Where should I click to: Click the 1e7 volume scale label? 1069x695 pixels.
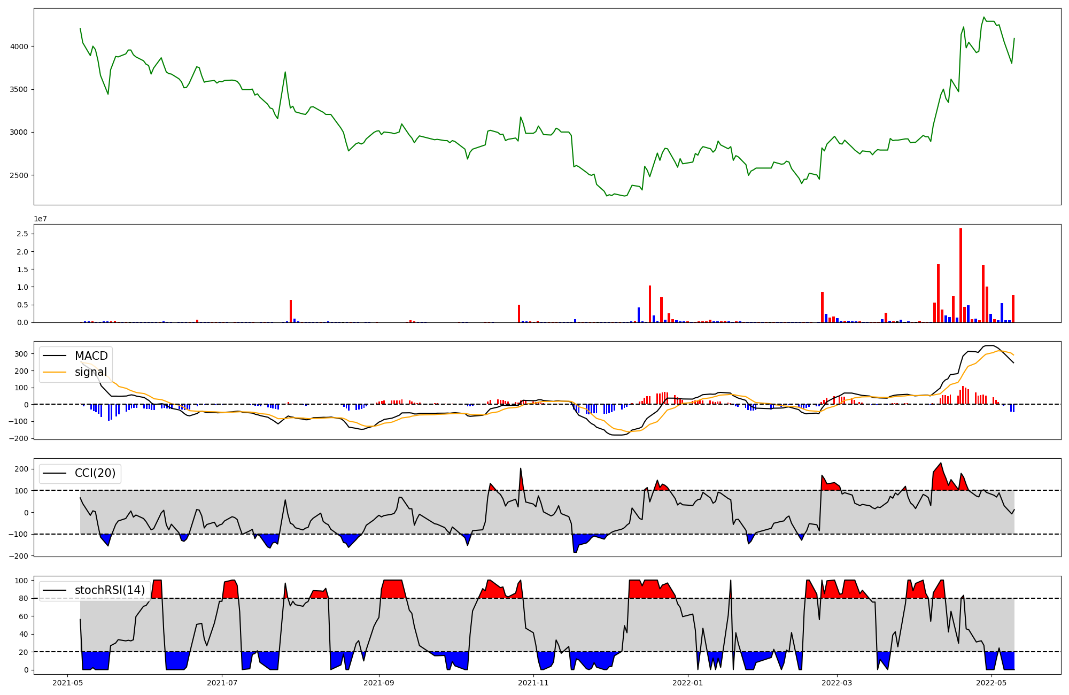click(41, 219)
